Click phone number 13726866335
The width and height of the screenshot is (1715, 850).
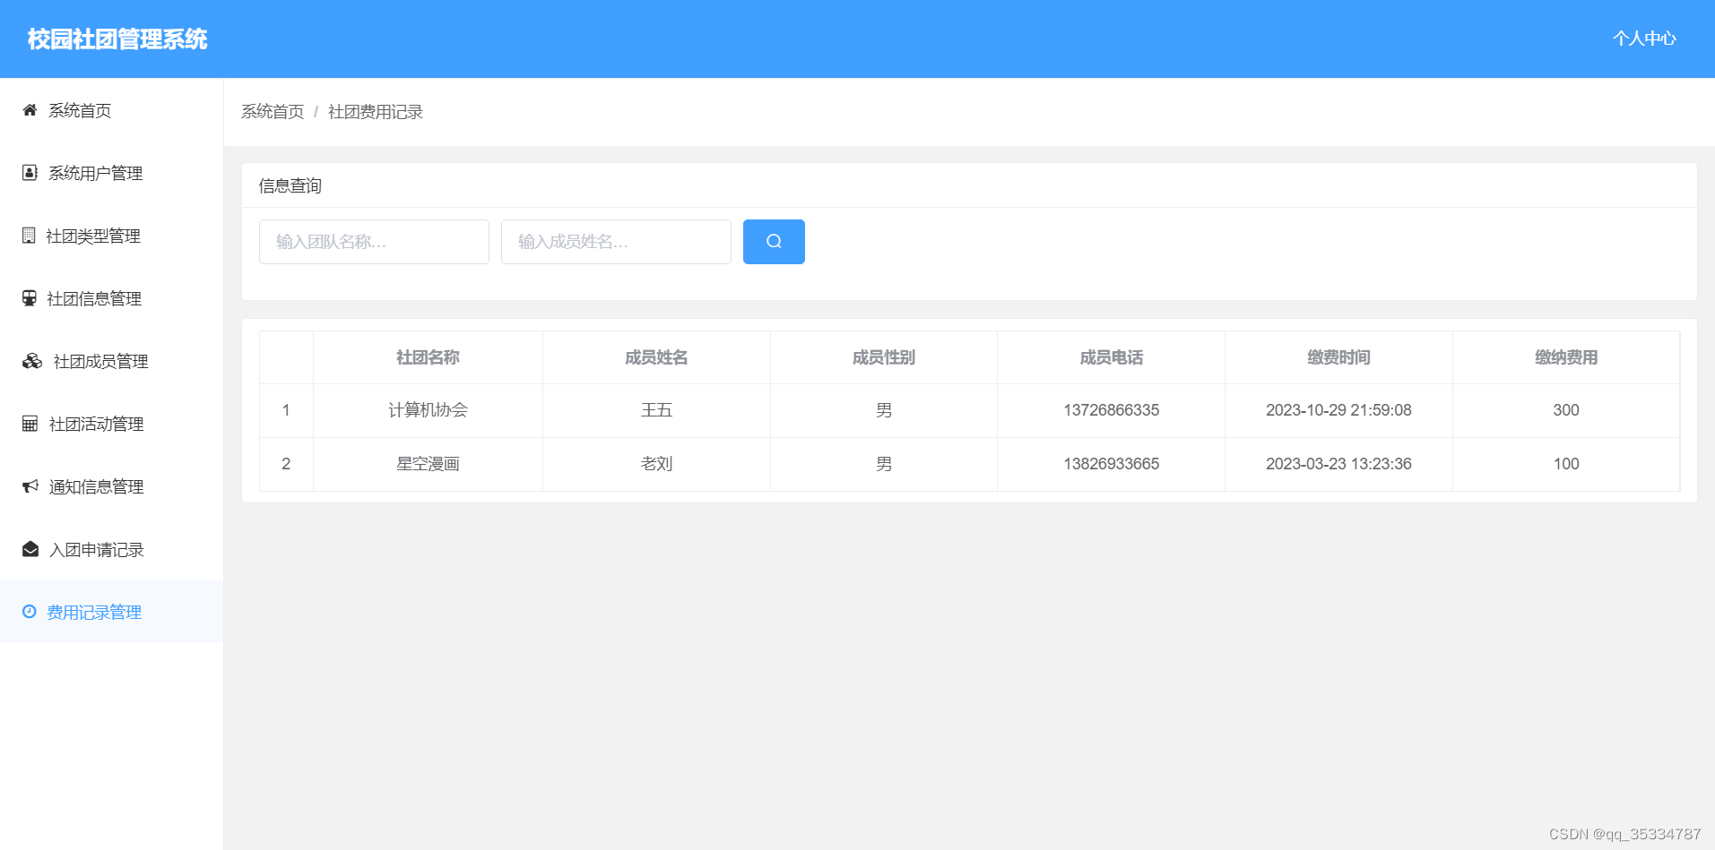click(x=1112, y=410)
